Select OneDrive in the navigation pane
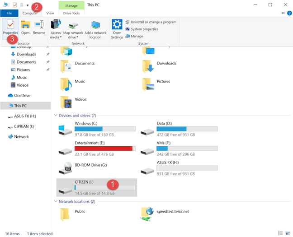 (x=22, y=96)
